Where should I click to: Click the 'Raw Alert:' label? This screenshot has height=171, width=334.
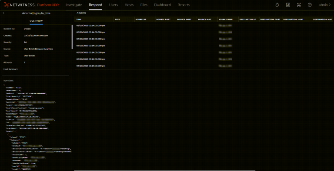coord(9,81)
